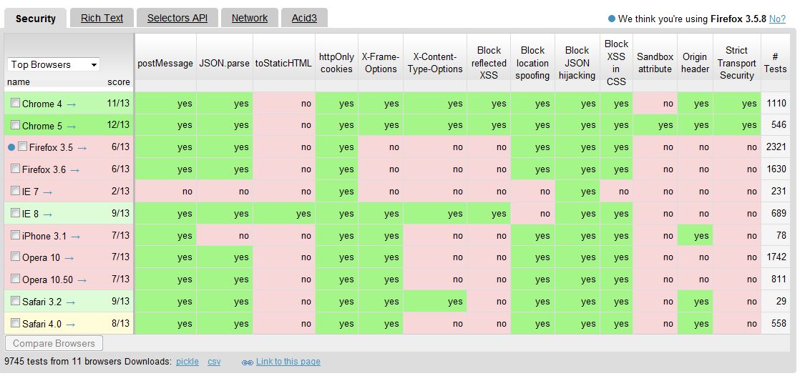805x386 pixels.
Task: Click the 'Link to this page' link
Action: (288, 362)
